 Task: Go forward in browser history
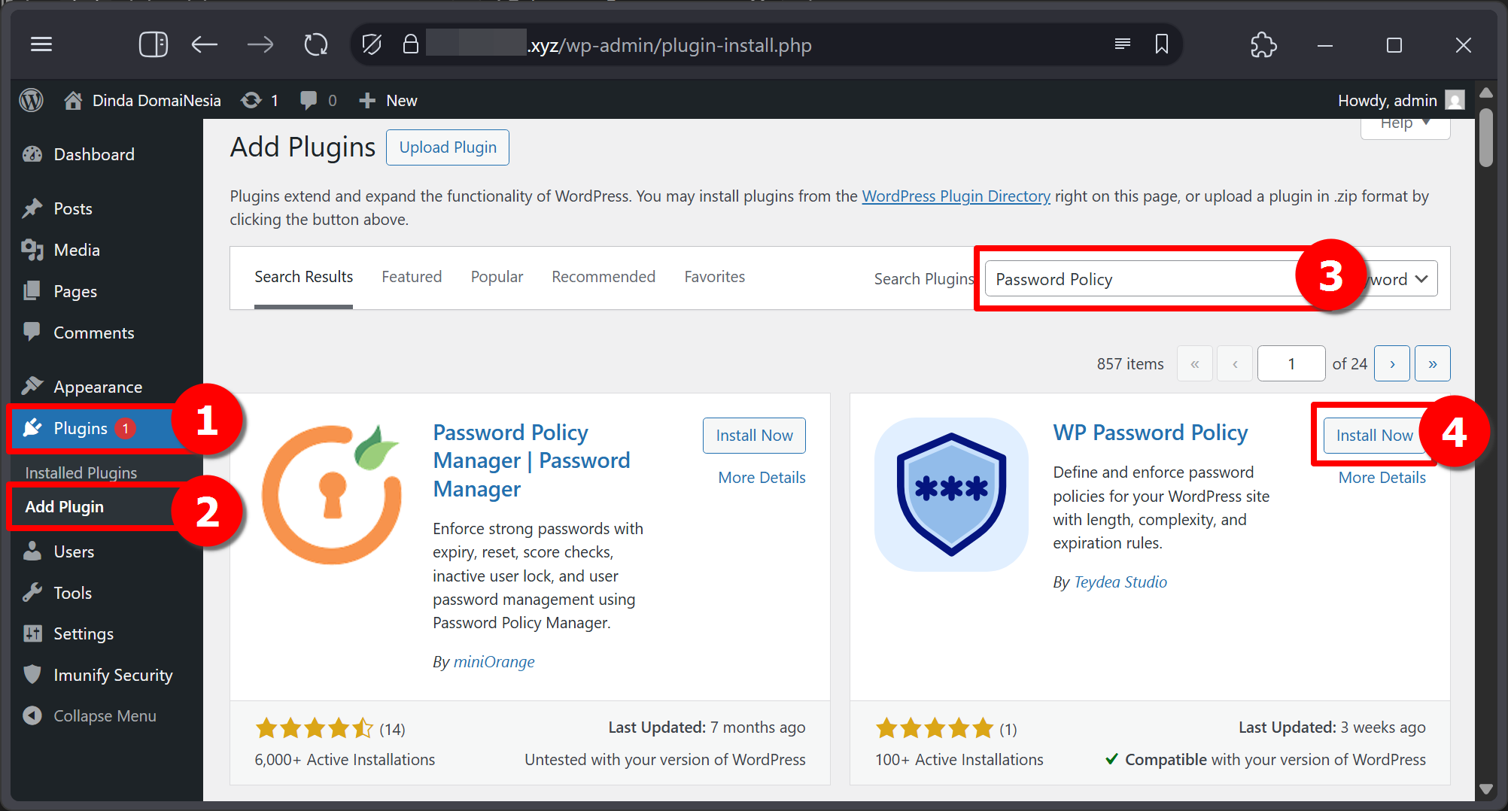260,44
